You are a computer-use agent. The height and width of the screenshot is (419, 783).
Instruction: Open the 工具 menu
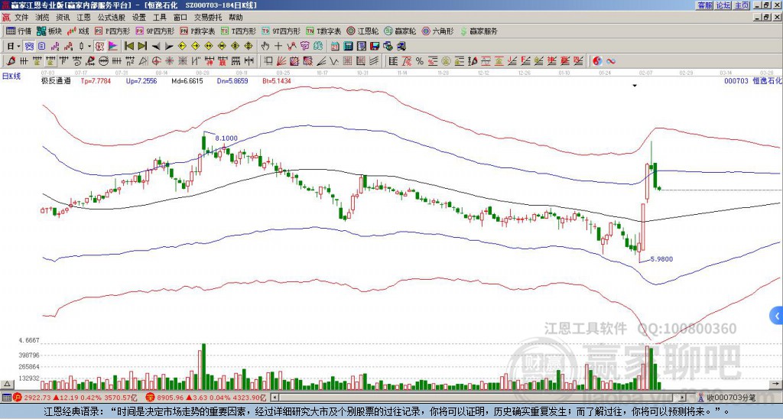159,18
